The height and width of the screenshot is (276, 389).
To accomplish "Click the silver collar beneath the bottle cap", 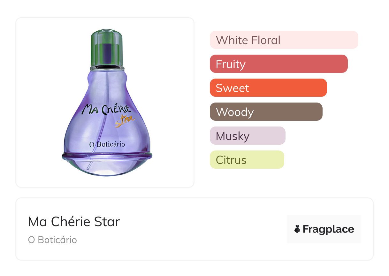I will point(107,67).
